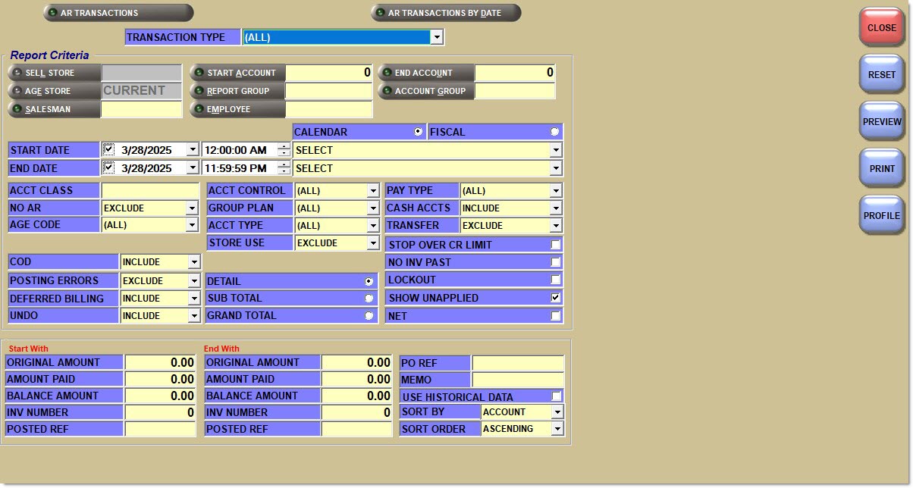The height and width of the screenshot is (488, 913).
Task: Enable the Stop Over CR Limit checkbox
Action: click(556, 245)
